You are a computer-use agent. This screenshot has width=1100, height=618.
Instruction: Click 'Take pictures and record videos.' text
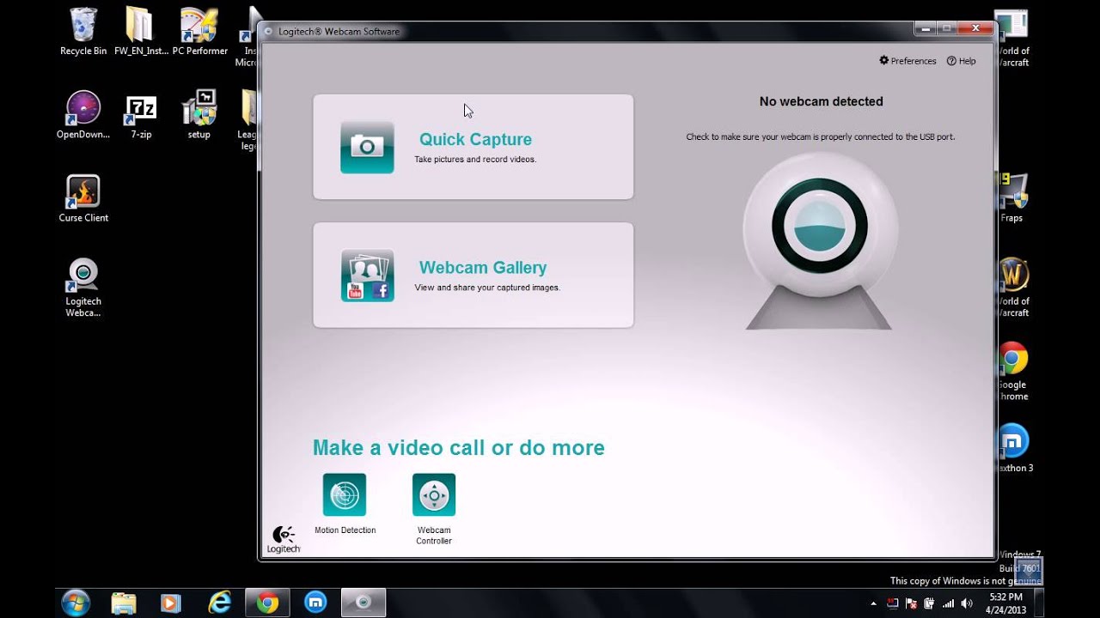click(475, 160)
